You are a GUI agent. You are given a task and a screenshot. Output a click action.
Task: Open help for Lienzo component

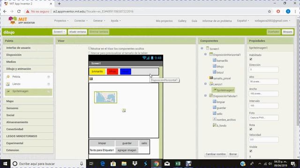coord(49,84)
